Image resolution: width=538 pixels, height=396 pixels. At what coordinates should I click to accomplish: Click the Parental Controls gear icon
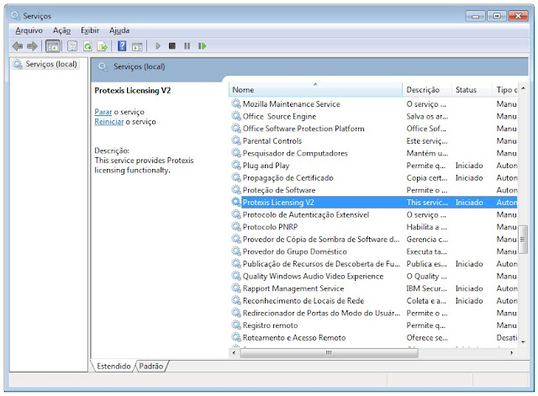click(x=236, y=140)
